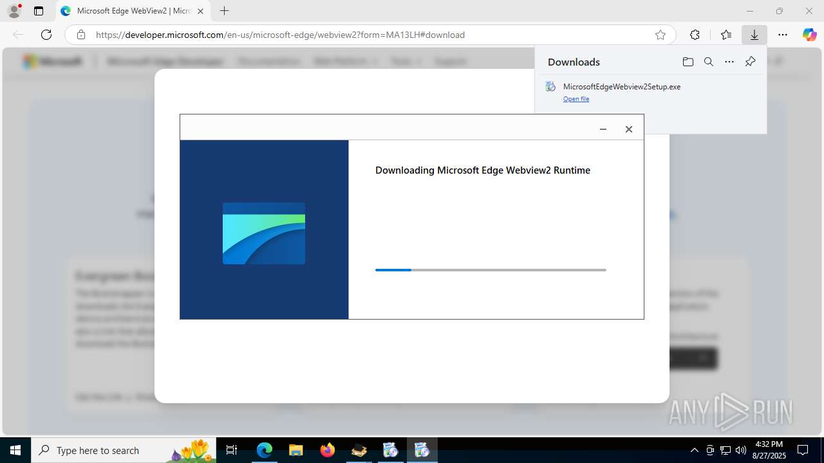Screen dimensions: 824x463
Task: Click 'Downloading Microsoft Edge Webview2 Runtime' text
Action: 483,170
